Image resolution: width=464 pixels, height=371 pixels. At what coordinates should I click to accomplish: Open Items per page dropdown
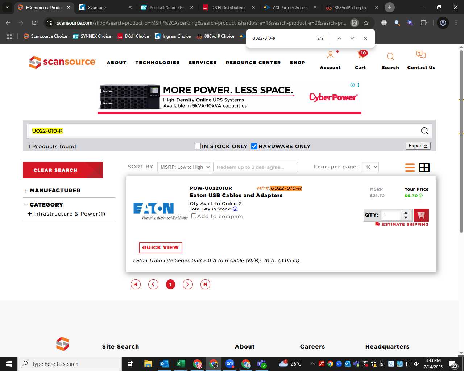click(370, 167)
